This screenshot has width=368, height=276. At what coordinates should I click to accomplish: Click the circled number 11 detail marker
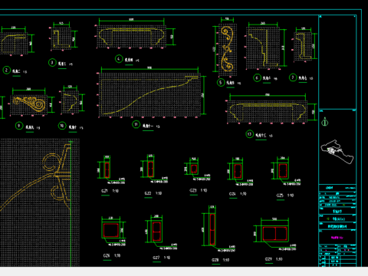pos(136,124)
